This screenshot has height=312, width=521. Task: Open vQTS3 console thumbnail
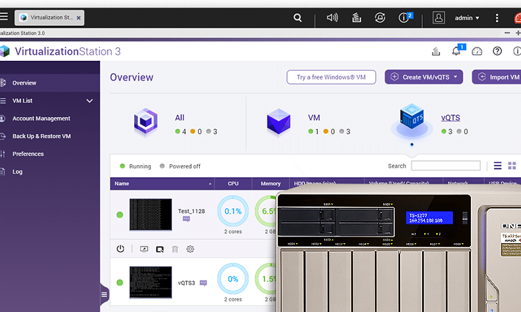pyautogui.click(x=150, y=282)
